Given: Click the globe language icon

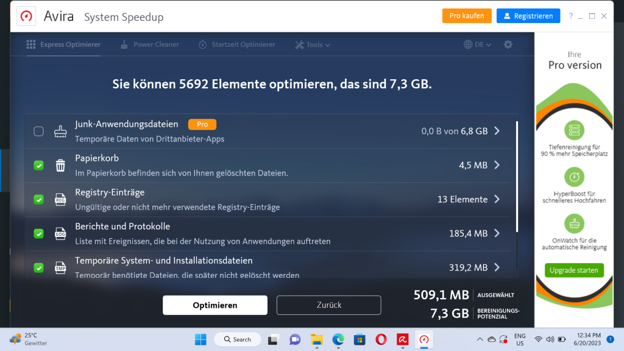Looking at the screenshot, I should [468, 44].
